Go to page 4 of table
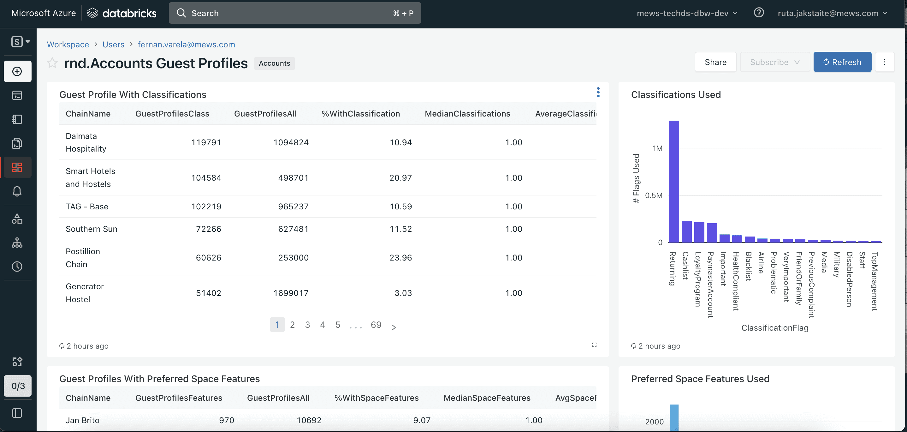Image resolution: width=907 pixels, height=432 pixels. click(x=323, y=325)
